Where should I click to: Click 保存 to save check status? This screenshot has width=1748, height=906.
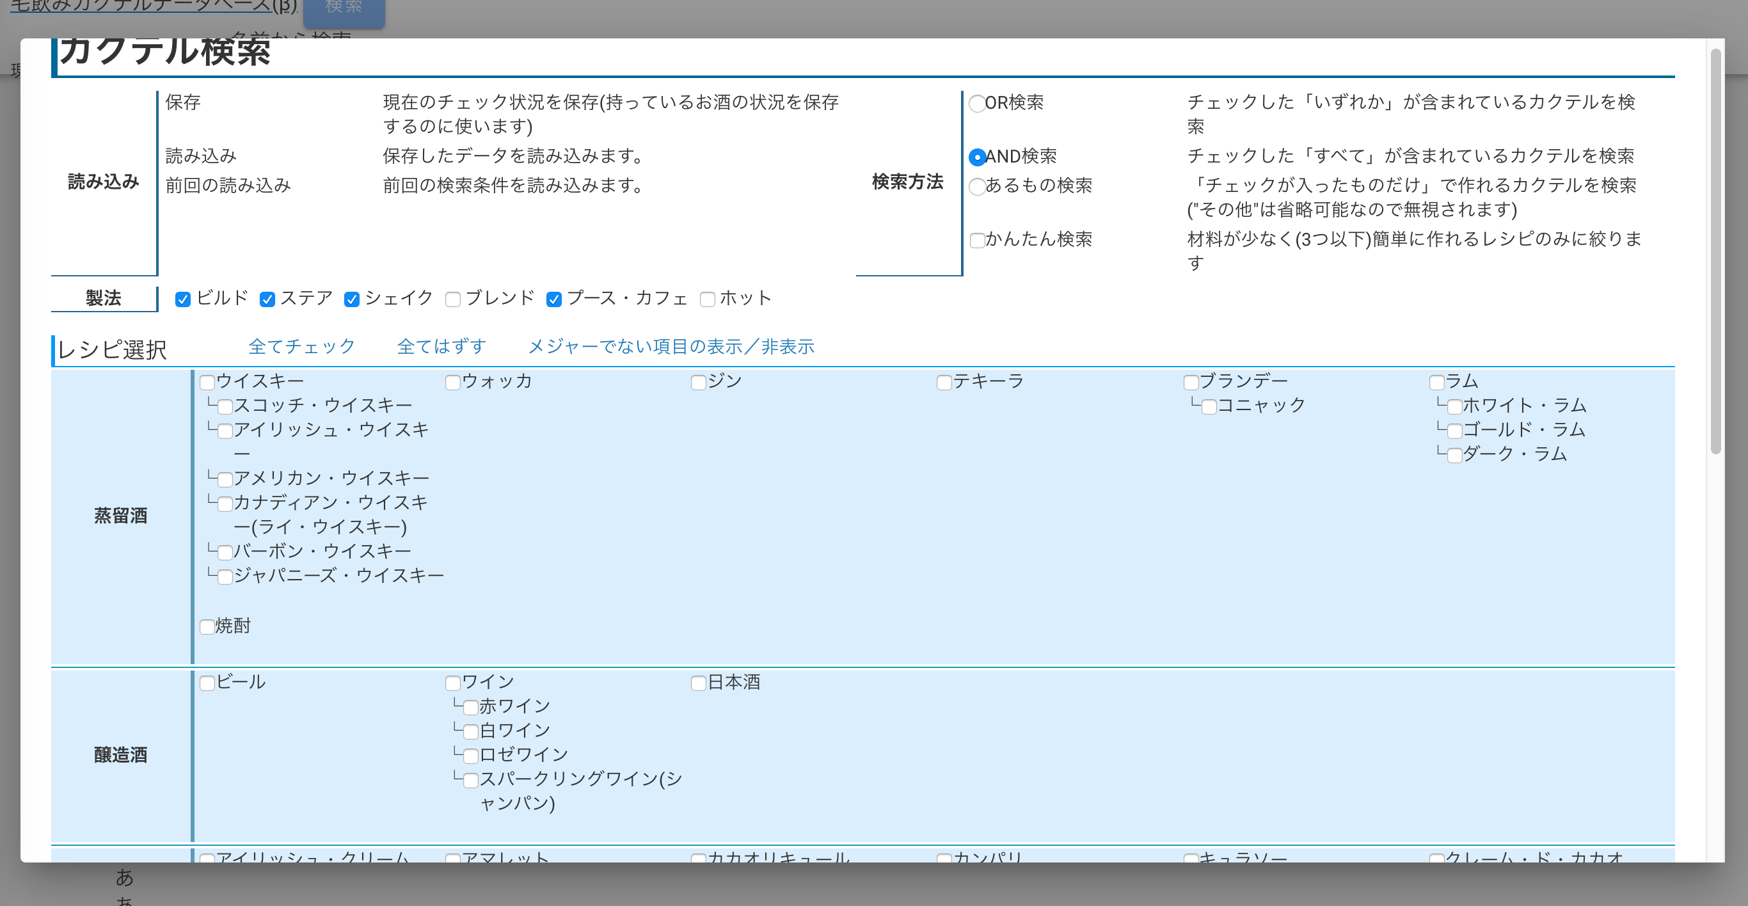click(x=182, y=102)
